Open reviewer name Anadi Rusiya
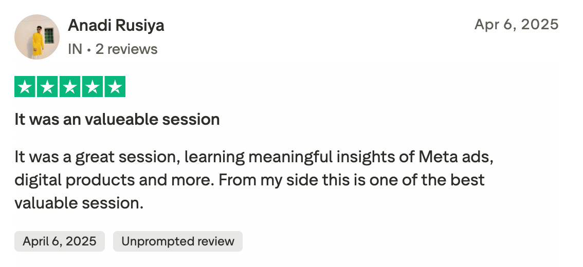 click(116, 25)
